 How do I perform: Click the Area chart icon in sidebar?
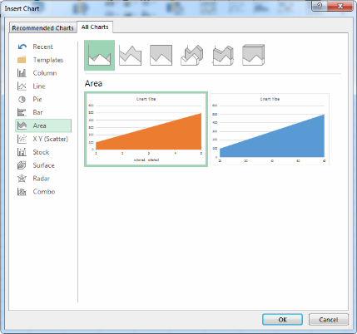tap(22, 125)
